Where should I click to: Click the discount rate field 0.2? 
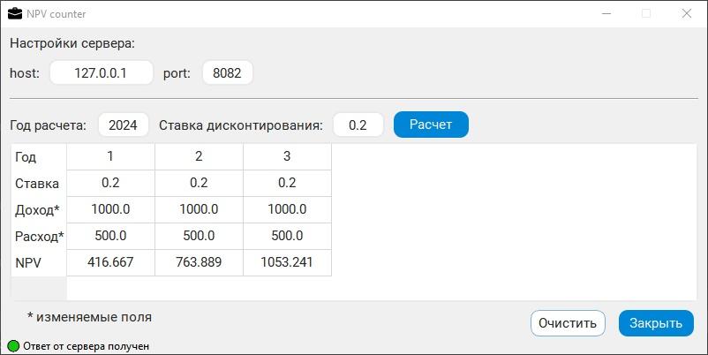(x=358, y=125)
